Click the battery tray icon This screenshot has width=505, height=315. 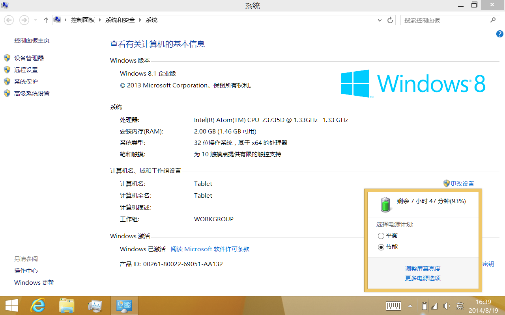click(x=425, y=306)
